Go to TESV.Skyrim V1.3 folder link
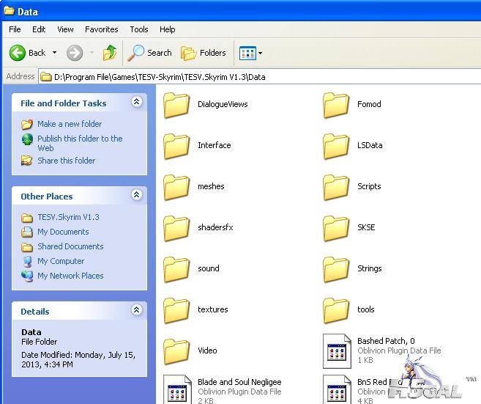 [68, 217]
